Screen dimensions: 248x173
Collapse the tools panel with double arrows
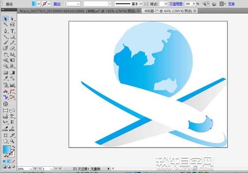pyautogui.click(x=3, y=9)
